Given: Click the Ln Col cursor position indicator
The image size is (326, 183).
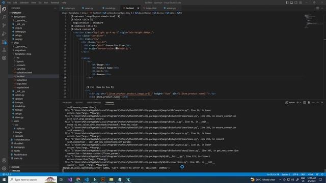Looking at the screenshot, I should (273, 174).
